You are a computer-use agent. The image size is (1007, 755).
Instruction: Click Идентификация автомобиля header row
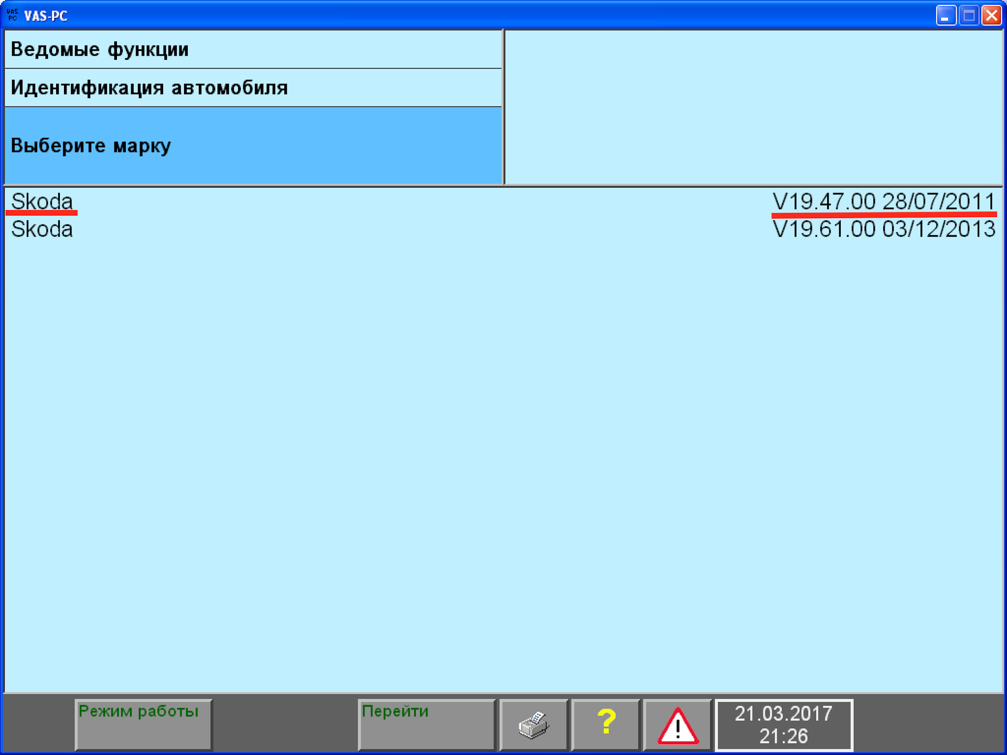click(x=253, y=88)
